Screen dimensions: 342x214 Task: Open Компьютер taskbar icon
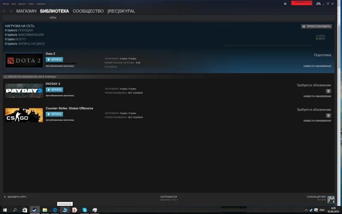pos(65,210)
